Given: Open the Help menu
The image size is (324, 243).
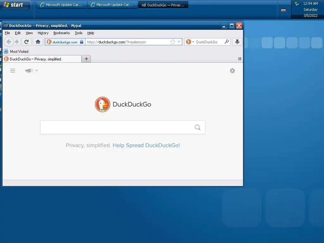Looking at the screenshot, I should point(91,33).
